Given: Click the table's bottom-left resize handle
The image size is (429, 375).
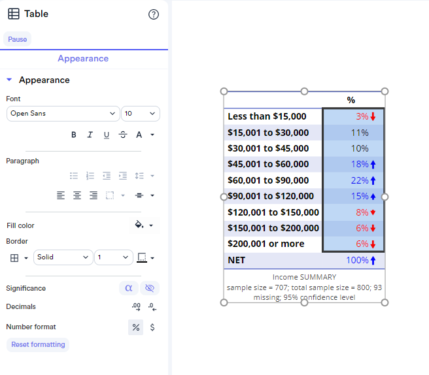Looking at the screenshot, I should (x=224, y=302).
